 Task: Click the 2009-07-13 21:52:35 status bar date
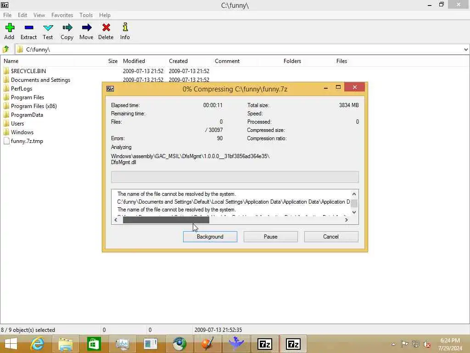coord(218,330)
